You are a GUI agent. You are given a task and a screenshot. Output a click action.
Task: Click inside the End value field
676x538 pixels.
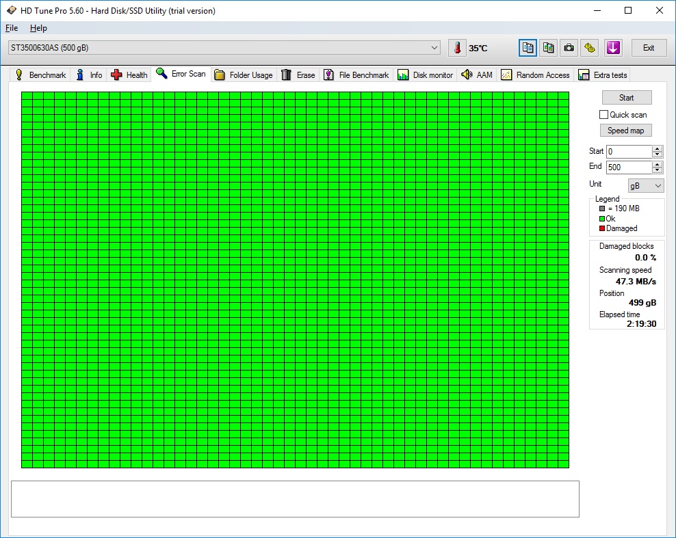click(628, 167)
